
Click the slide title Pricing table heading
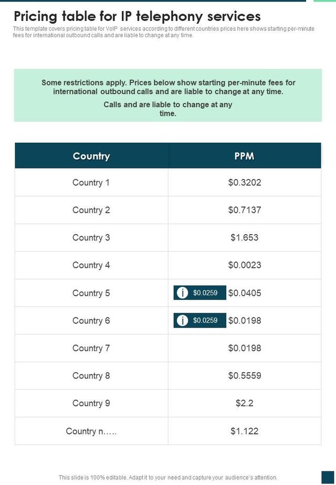pos(137,16)
